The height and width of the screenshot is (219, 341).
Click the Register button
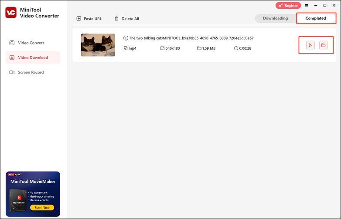(288, 6)
